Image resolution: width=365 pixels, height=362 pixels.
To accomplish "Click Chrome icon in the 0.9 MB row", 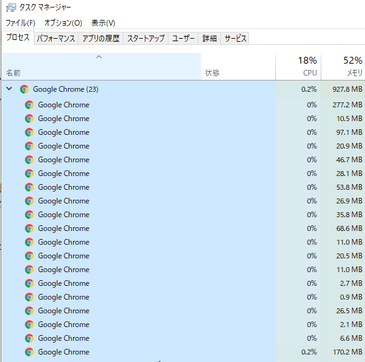I will coord(29,297).
